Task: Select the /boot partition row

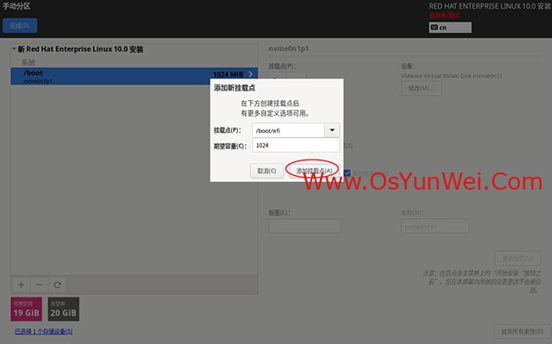Action: (134, 76)
